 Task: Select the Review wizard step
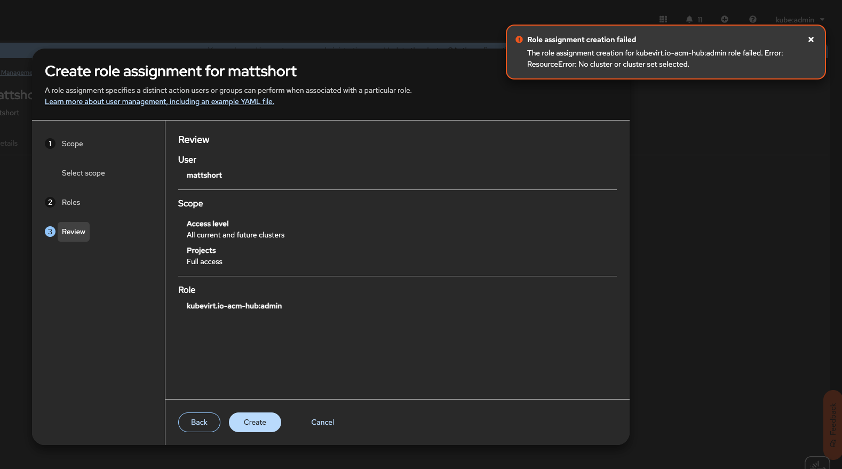[x=74, y=232]
